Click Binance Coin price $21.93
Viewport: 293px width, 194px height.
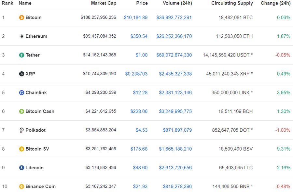tap(140, 186)
